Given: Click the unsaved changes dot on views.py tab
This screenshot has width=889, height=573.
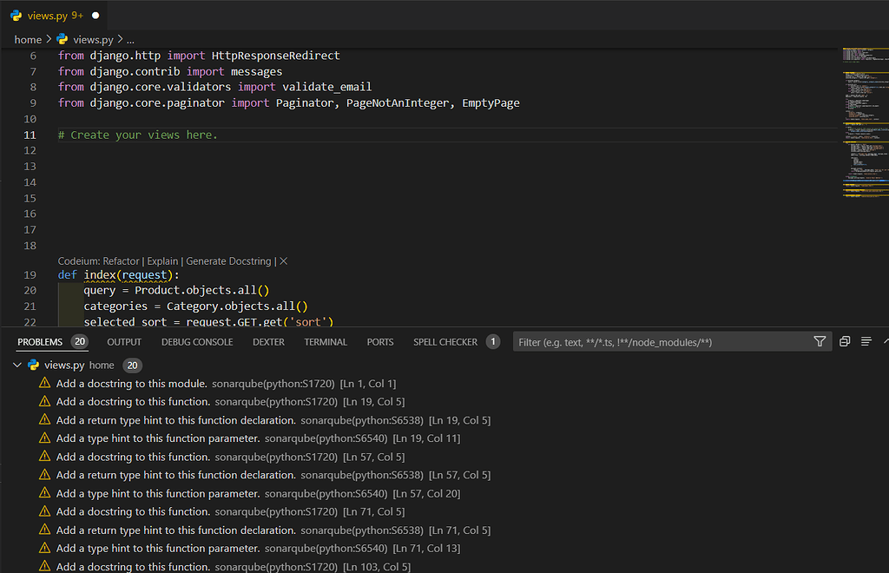Looking at the screenshot, I should [95, 15].
